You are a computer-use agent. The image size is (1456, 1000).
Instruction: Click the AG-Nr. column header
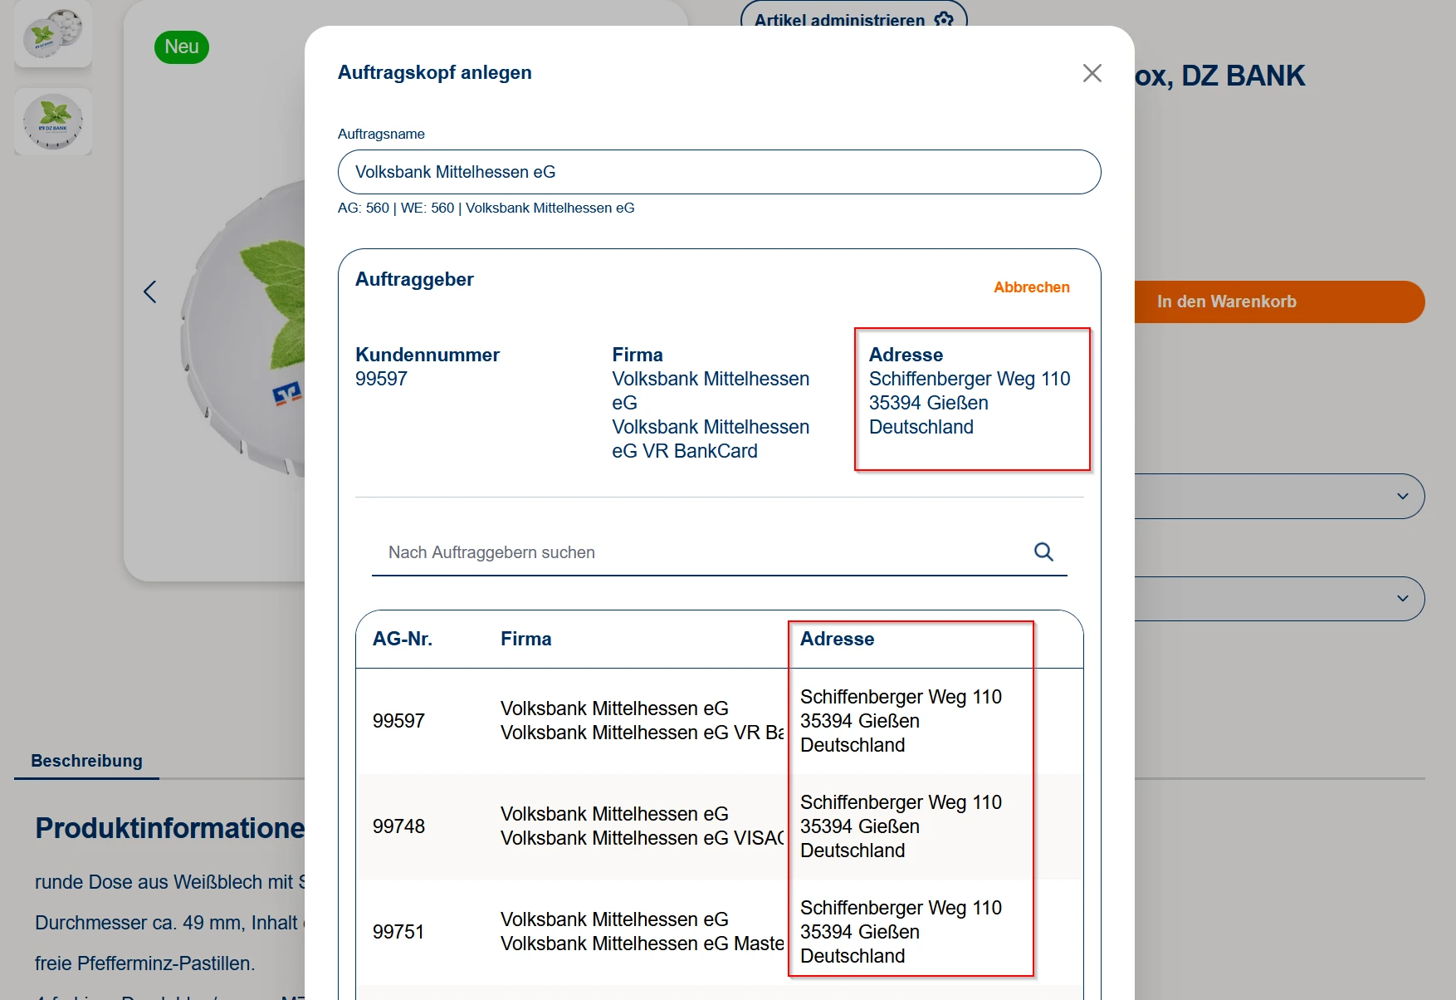coord(403,639)
